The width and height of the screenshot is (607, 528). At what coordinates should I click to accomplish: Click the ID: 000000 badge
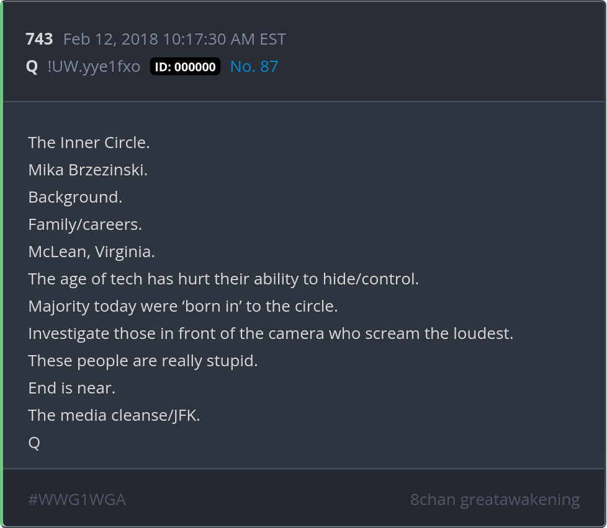pyautogui.click(x=185, y=67)
